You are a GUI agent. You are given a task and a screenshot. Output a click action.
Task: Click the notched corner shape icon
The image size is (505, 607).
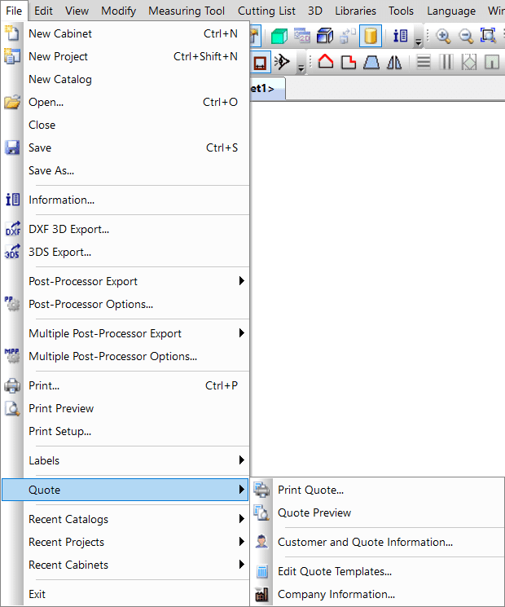349,62
